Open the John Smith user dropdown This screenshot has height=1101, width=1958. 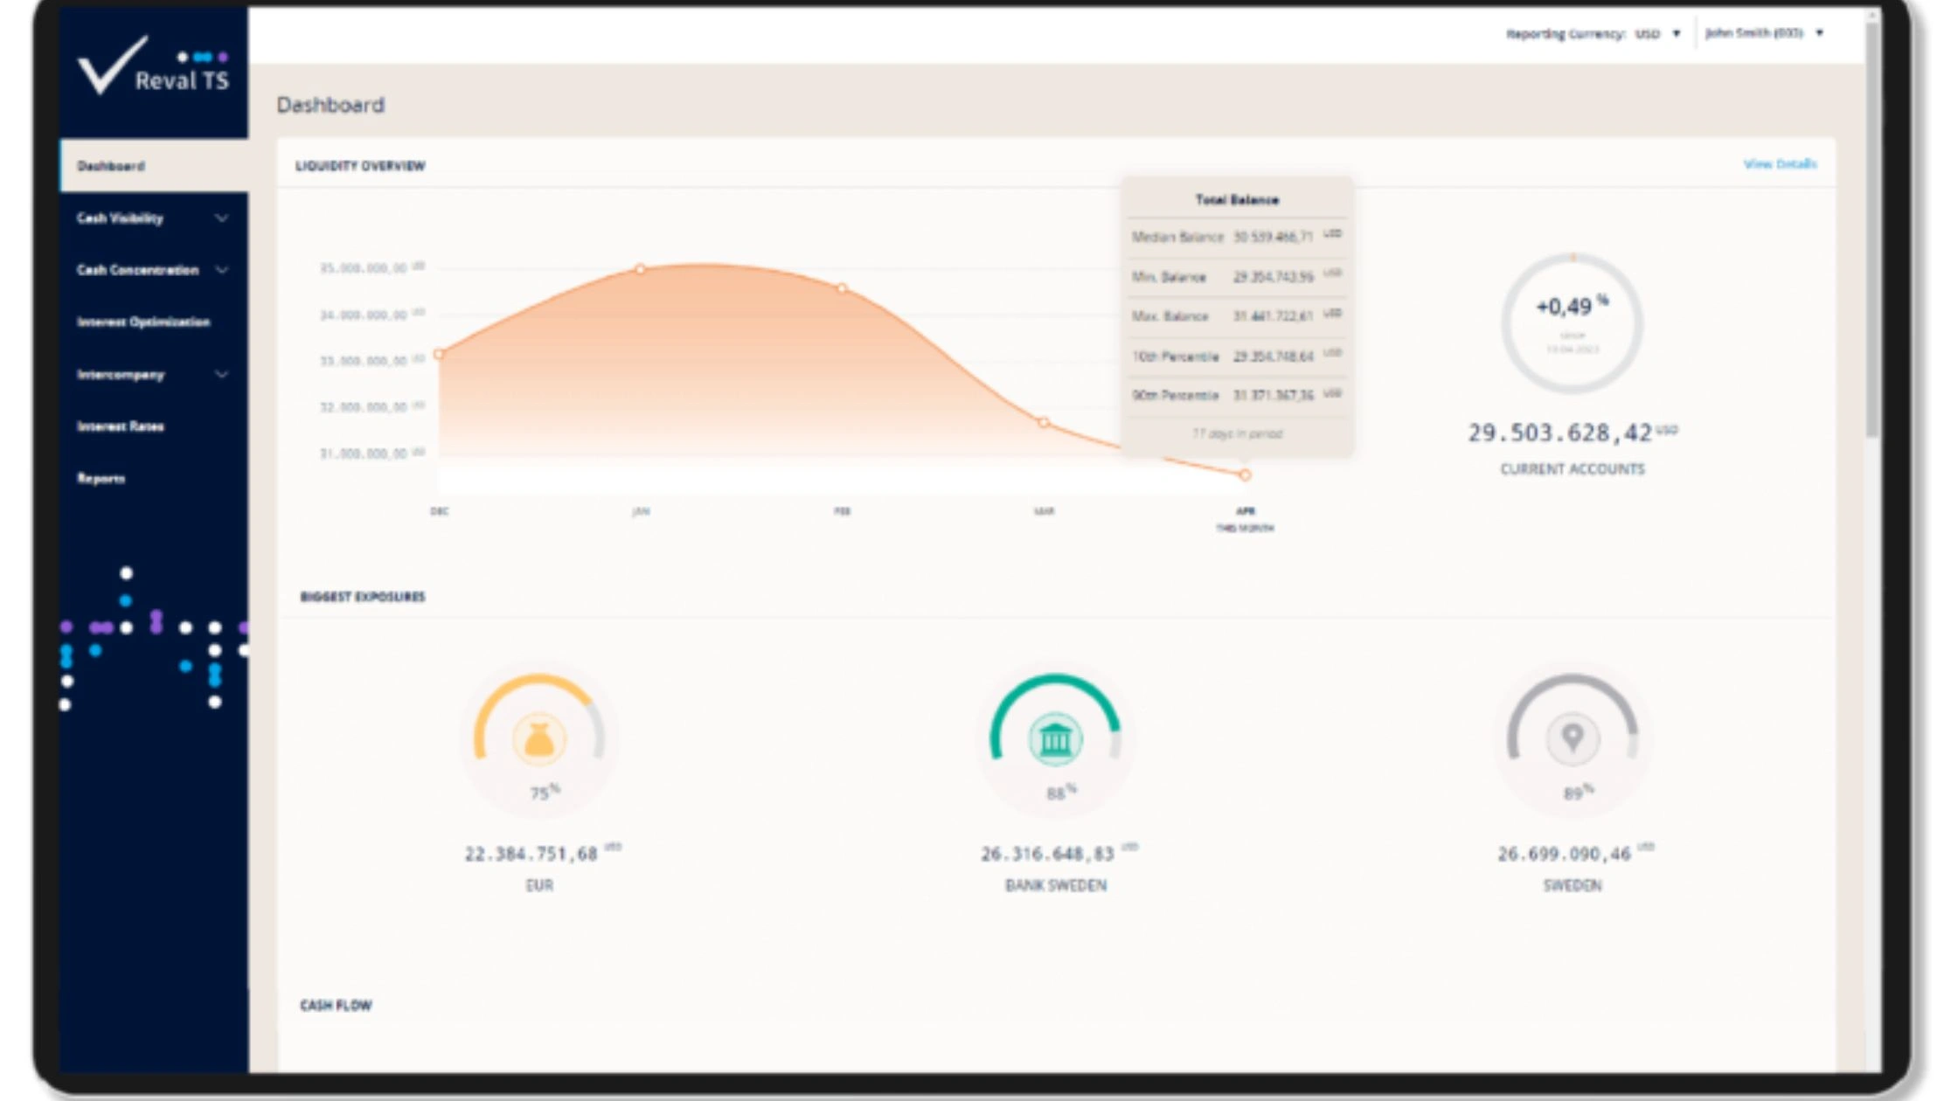click(1819, 33)
